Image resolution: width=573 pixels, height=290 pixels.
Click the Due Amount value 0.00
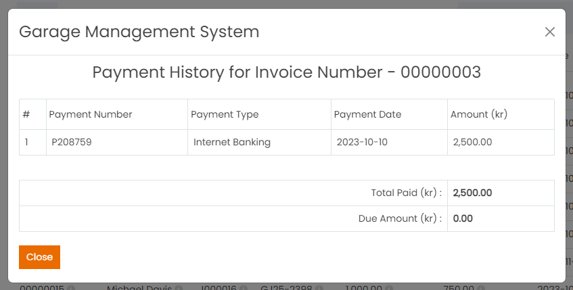(x=463, y=218)
